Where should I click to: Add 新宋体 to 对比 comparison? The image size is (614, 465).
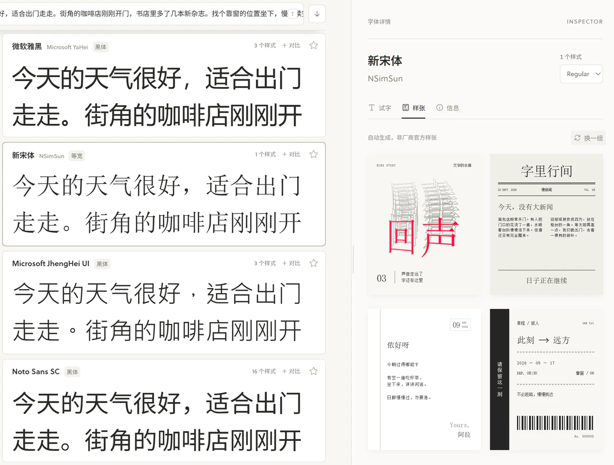click(x=291, y=154)
